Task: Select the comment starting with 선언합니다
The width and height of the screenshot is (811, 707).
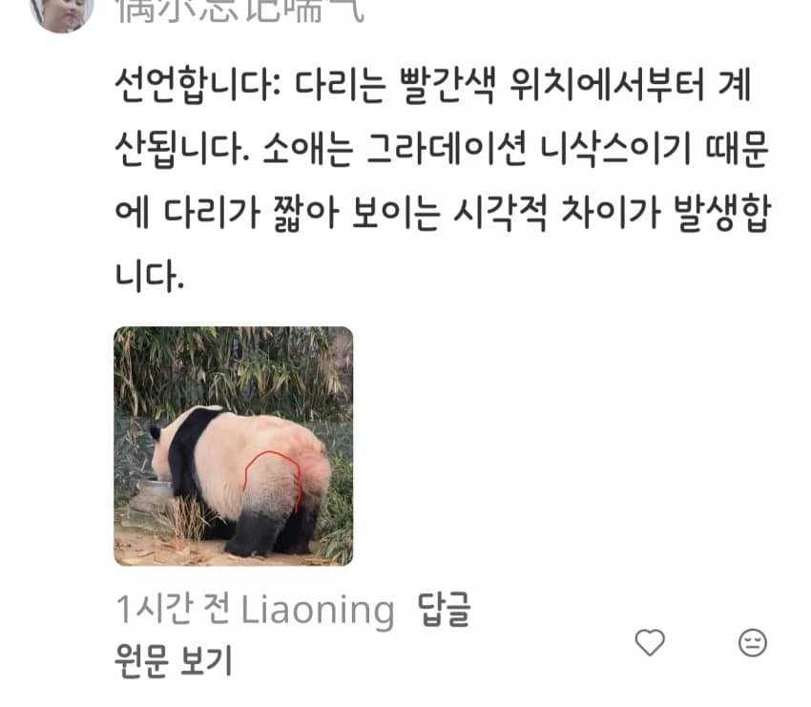Action: point(442,179)
